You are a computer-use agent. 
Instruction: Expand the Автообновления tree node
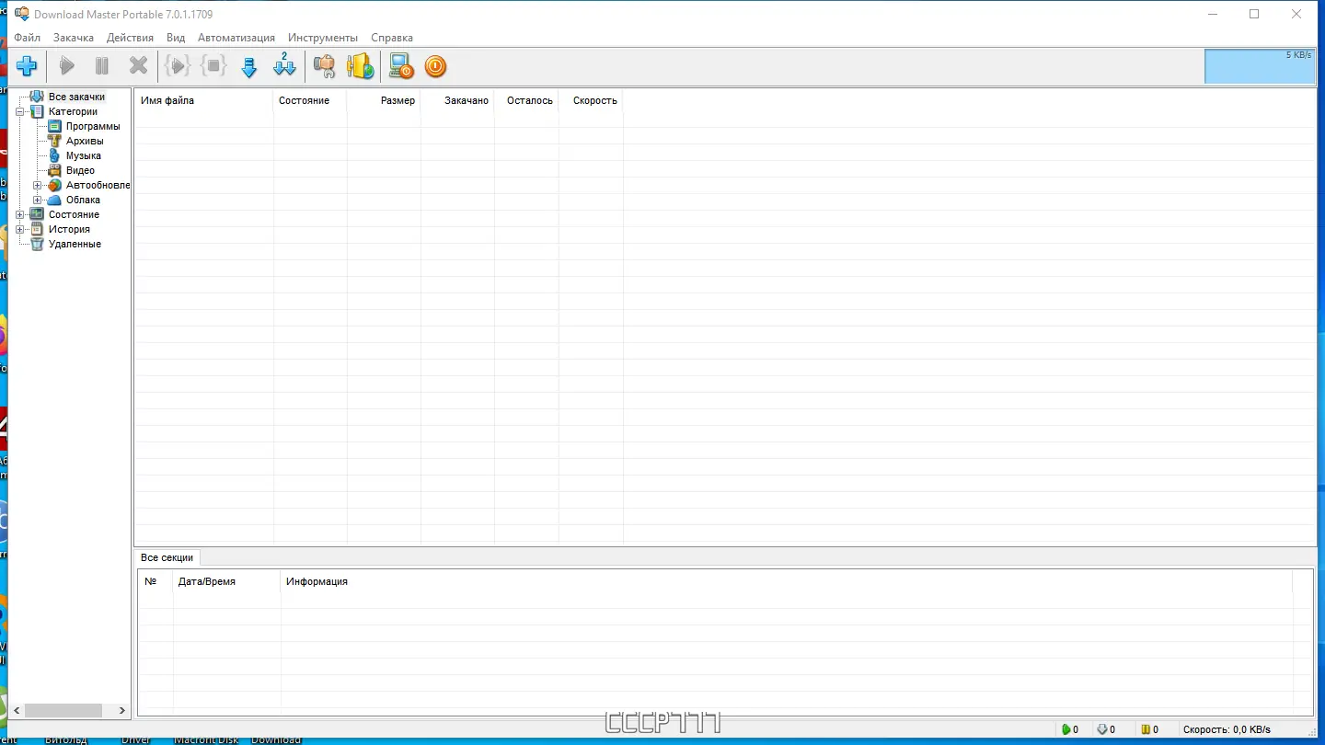37,185
